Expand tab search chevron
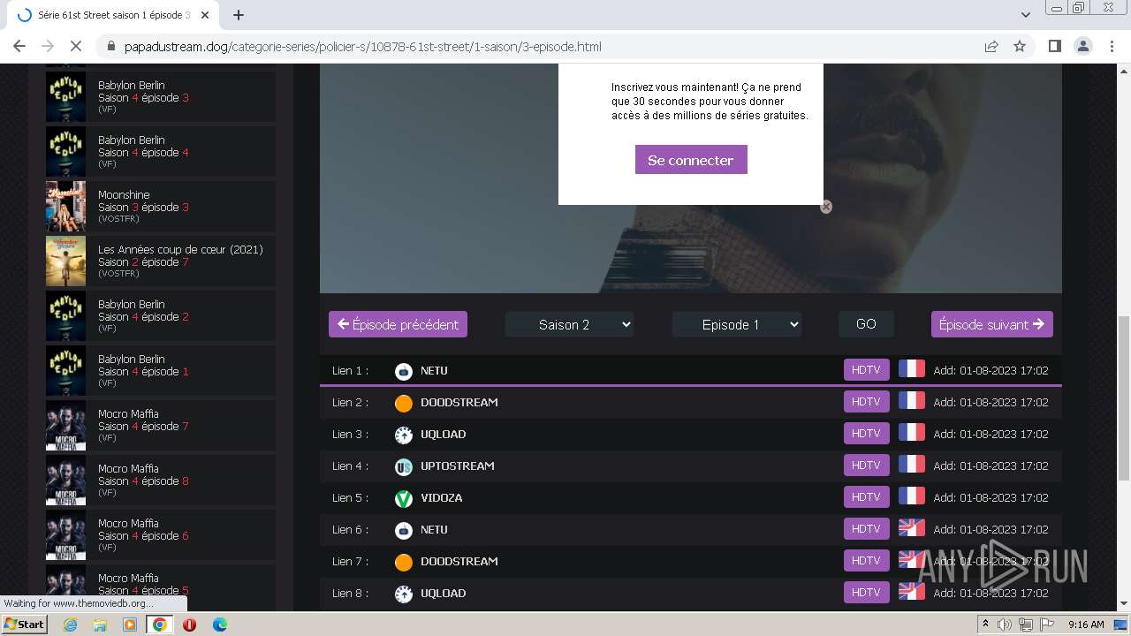 point(1026,15)
